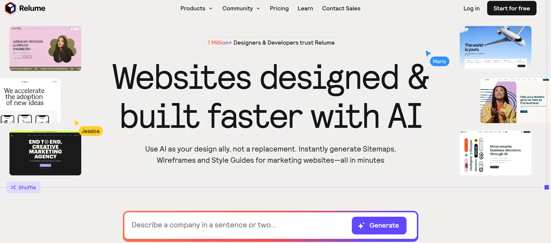Click the purple square resize handle
551x243 pixels.
click(x=547, y=187)
